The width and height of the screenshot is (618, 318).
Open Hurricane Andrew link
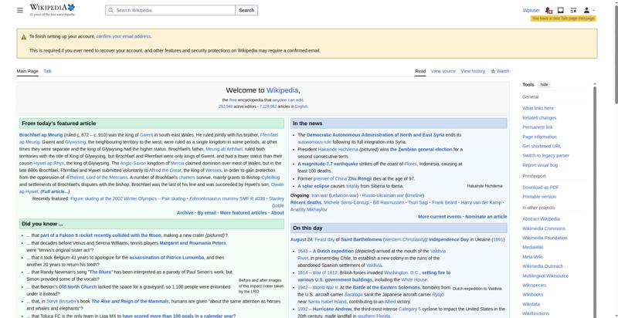click(x=330, y=310)
